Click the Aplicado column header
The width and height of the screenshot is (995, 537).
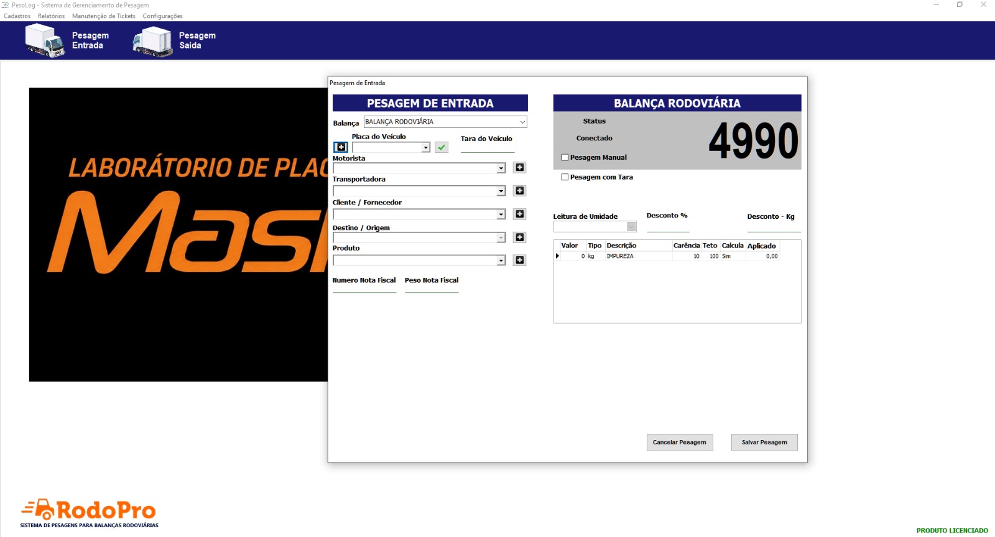[x=762, y=246]
